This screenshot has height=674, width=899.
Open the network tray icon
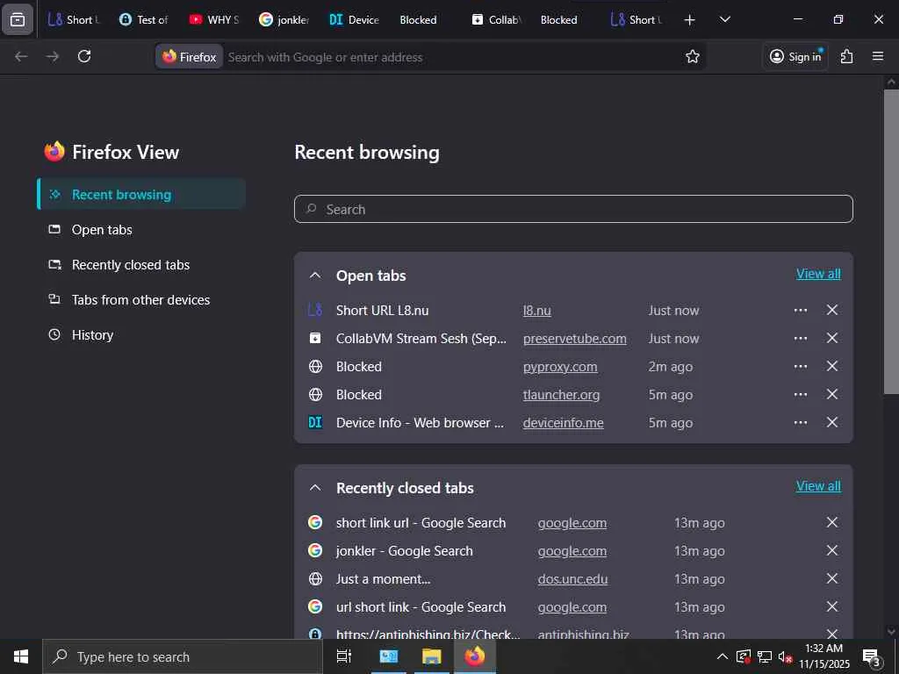[765, 656]
